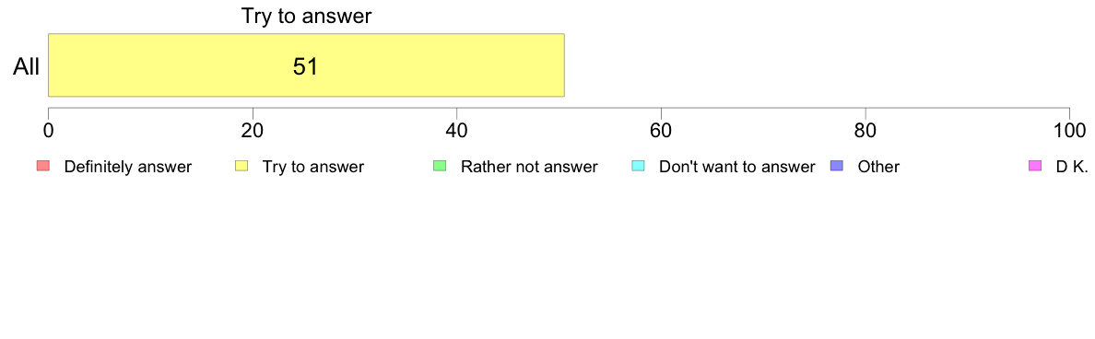The image size is (1095, 339).
Task: Click the All row label
Action: point(27,67)
